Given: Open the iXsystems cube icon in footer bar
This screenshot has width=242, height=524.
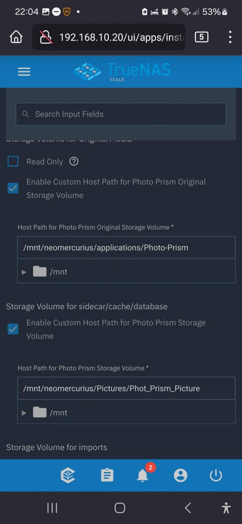Looking at the screenshot, I should 68,476.
